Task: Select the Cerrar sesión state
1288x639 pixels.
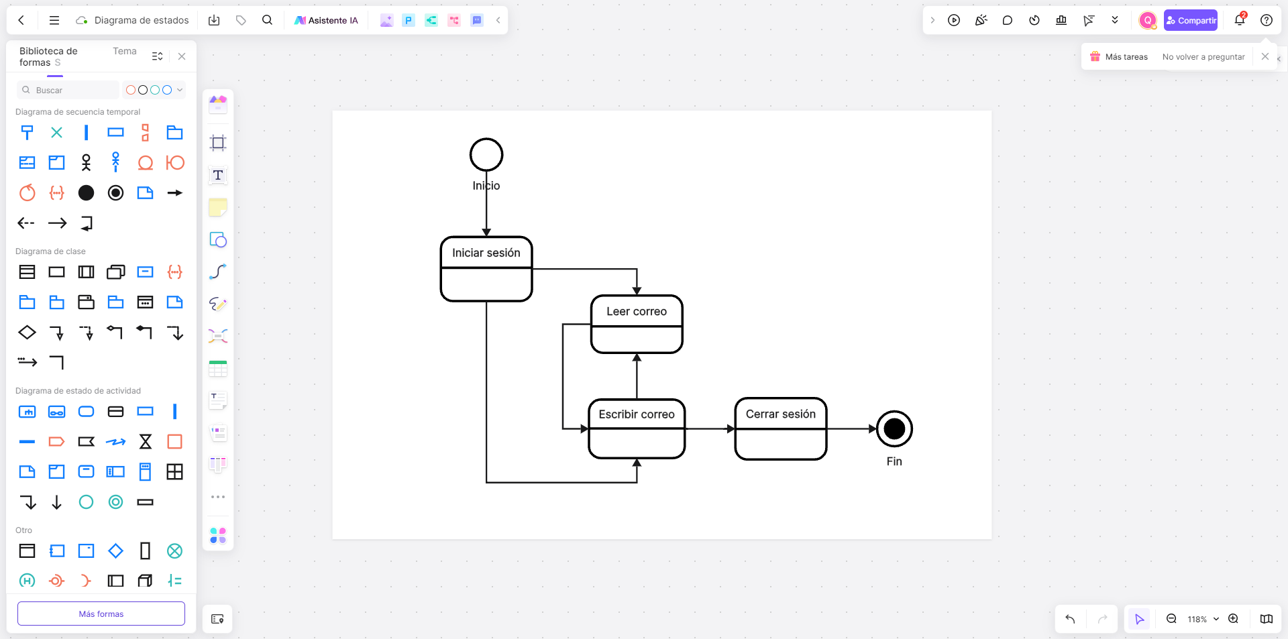Action: click(x=781, y=429)
